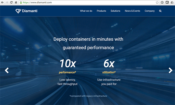Click the yellow performance* label
The height and width of the screenshot is (105, 175).
[67, 72]
